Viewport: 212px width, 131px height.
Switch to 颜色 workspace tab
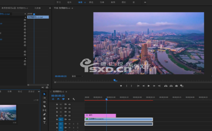pos(91,2)
